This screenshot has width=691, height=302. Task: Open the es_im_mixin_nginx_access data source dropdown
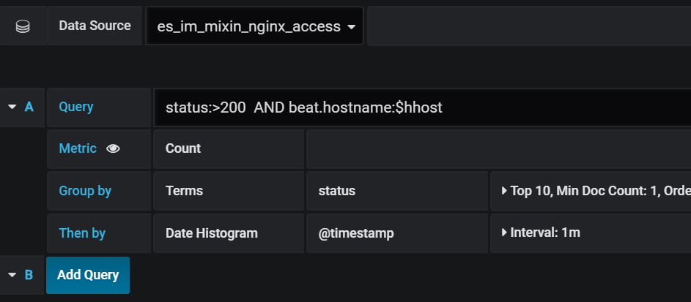click(254, 26)
